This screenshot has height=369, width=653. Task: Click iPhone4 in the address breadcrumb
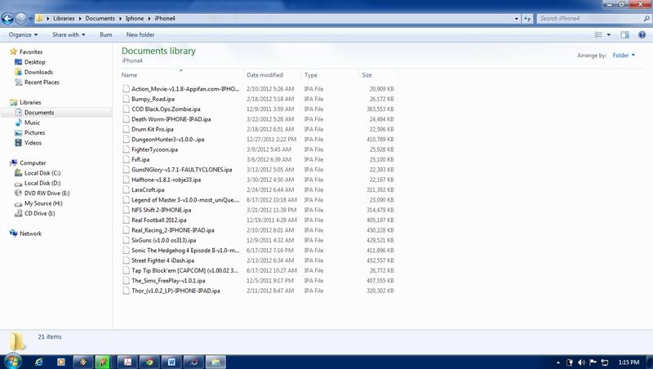[165, 18]
